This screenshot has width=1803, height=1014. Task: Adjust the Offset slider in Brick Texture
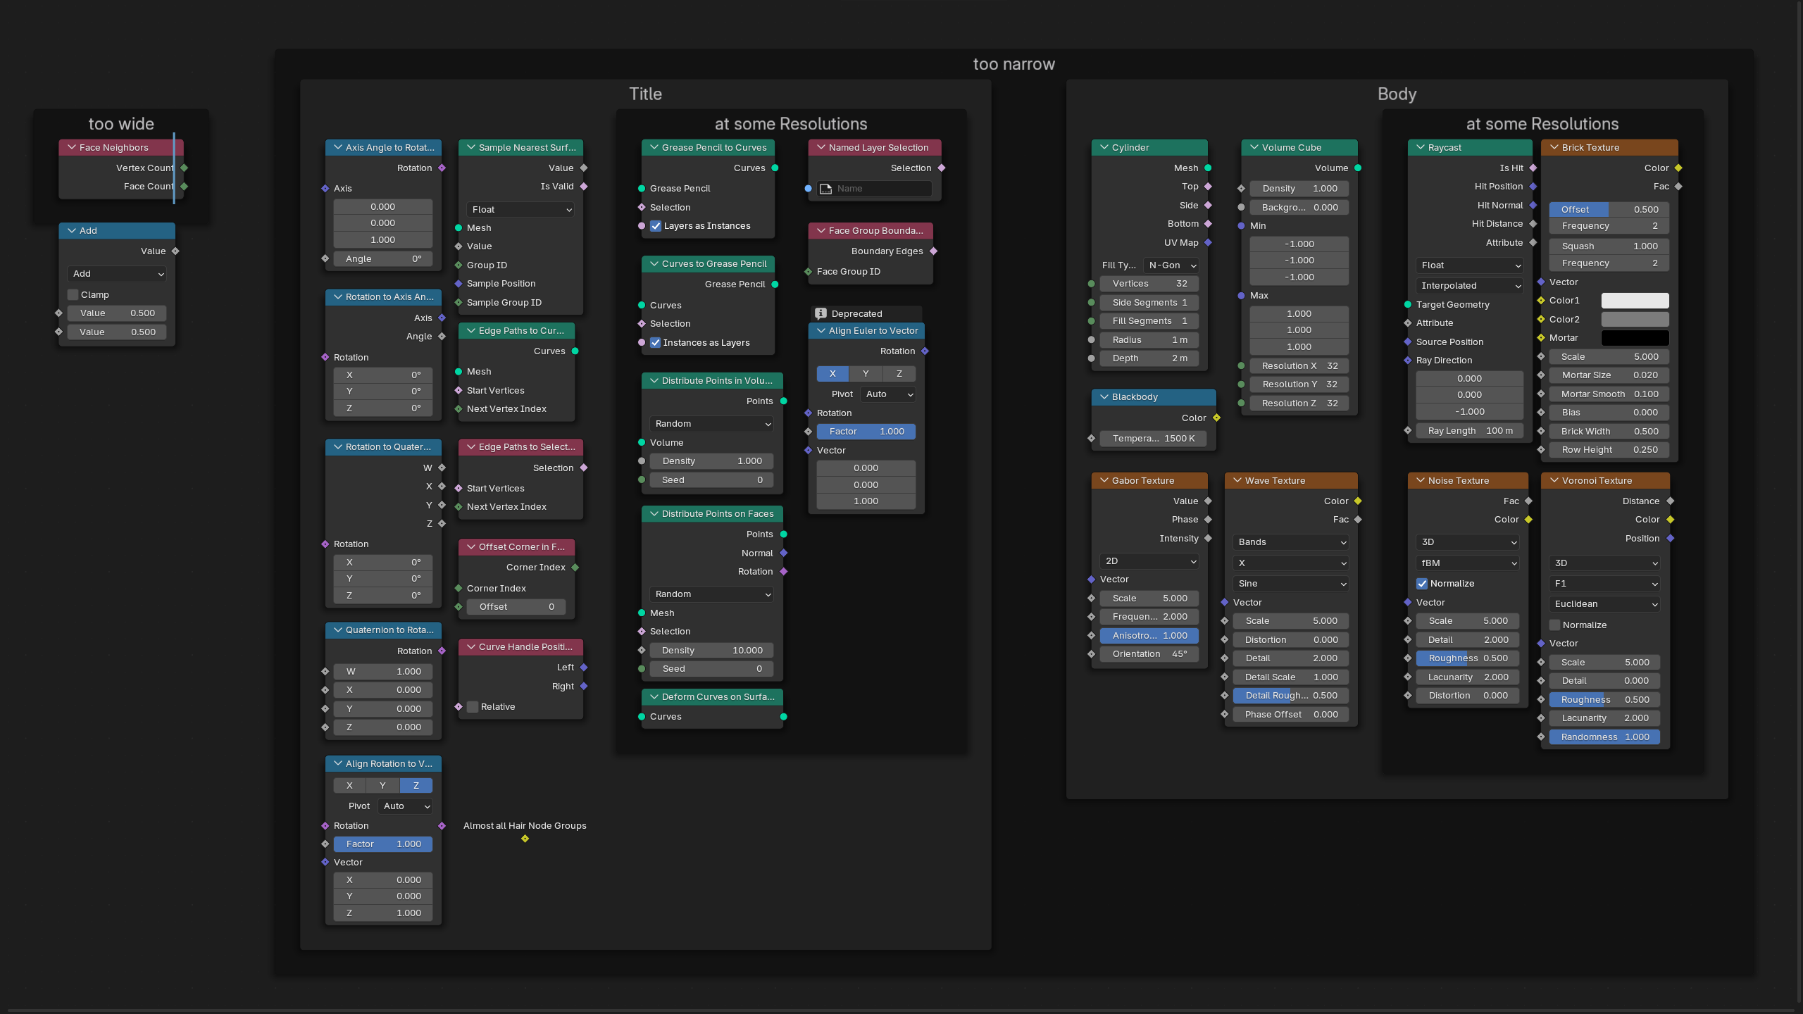pyautogui.click(x=1609, y=210)
